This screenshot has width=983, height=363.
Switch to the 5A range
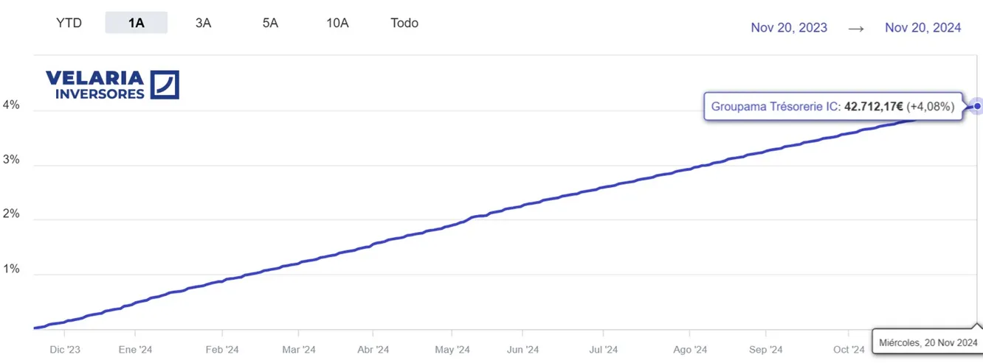(x=270, y=23)
